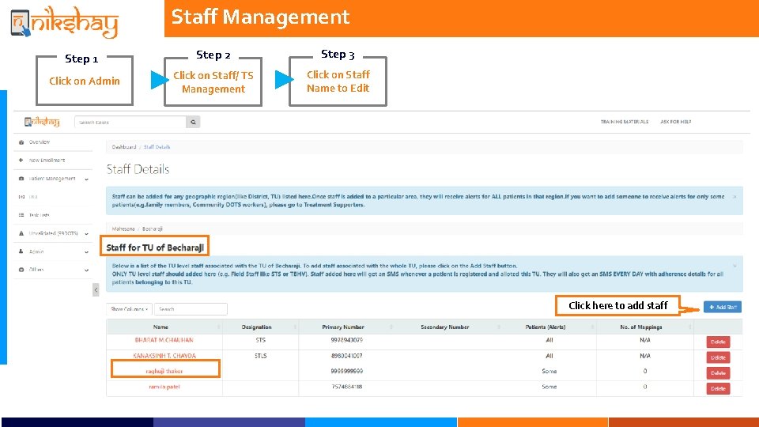Select primary number 9978943079 cell
Screen dimensions: 759x427
click(x=346, y=340)
